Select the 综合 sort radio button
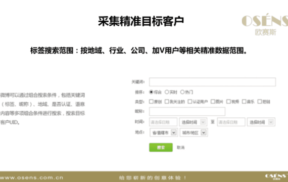 (x=151, y=92)
